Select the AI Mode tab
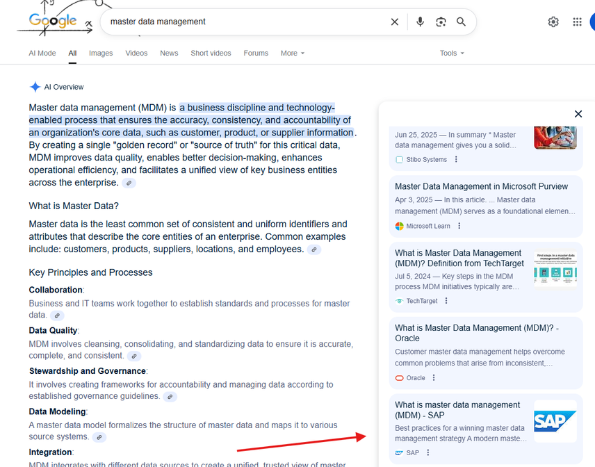This screenshot has width=595, height=467. [42, 53]
